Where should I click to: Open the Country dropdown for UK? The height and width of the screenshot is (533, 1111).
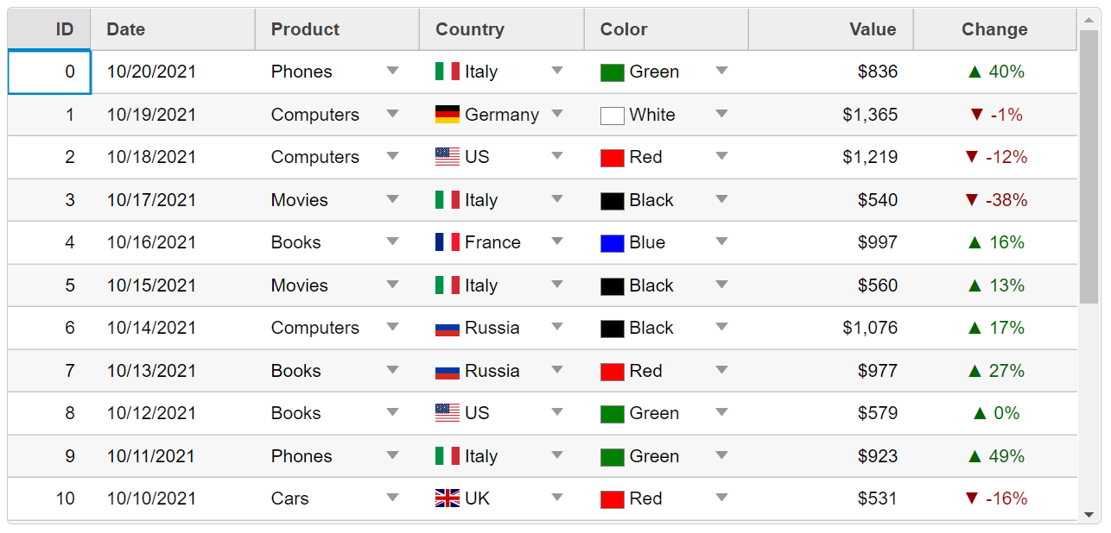click(x=557, y=498)
